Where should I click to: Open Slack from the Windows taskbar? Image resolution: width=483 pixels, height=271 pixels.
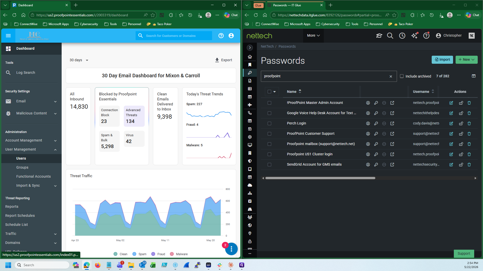220,265
